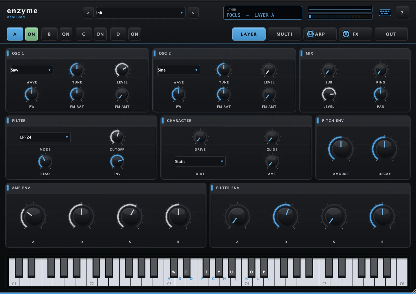Screen dimensions: 416x294
Task: Play the black key labeled W
Action: (174, 268)
